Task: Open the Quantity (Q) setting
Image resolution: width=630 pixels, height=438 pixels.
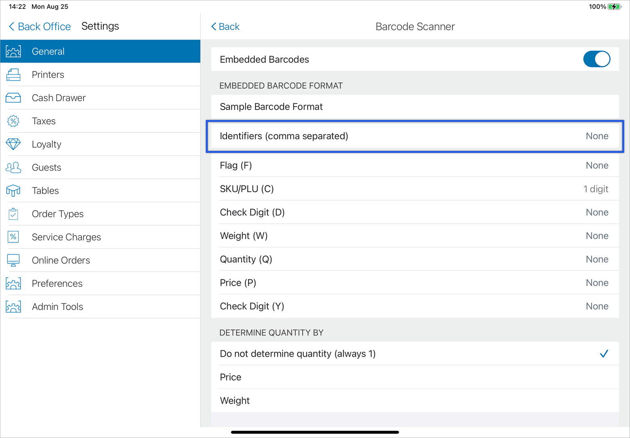Action: point(415,259)
